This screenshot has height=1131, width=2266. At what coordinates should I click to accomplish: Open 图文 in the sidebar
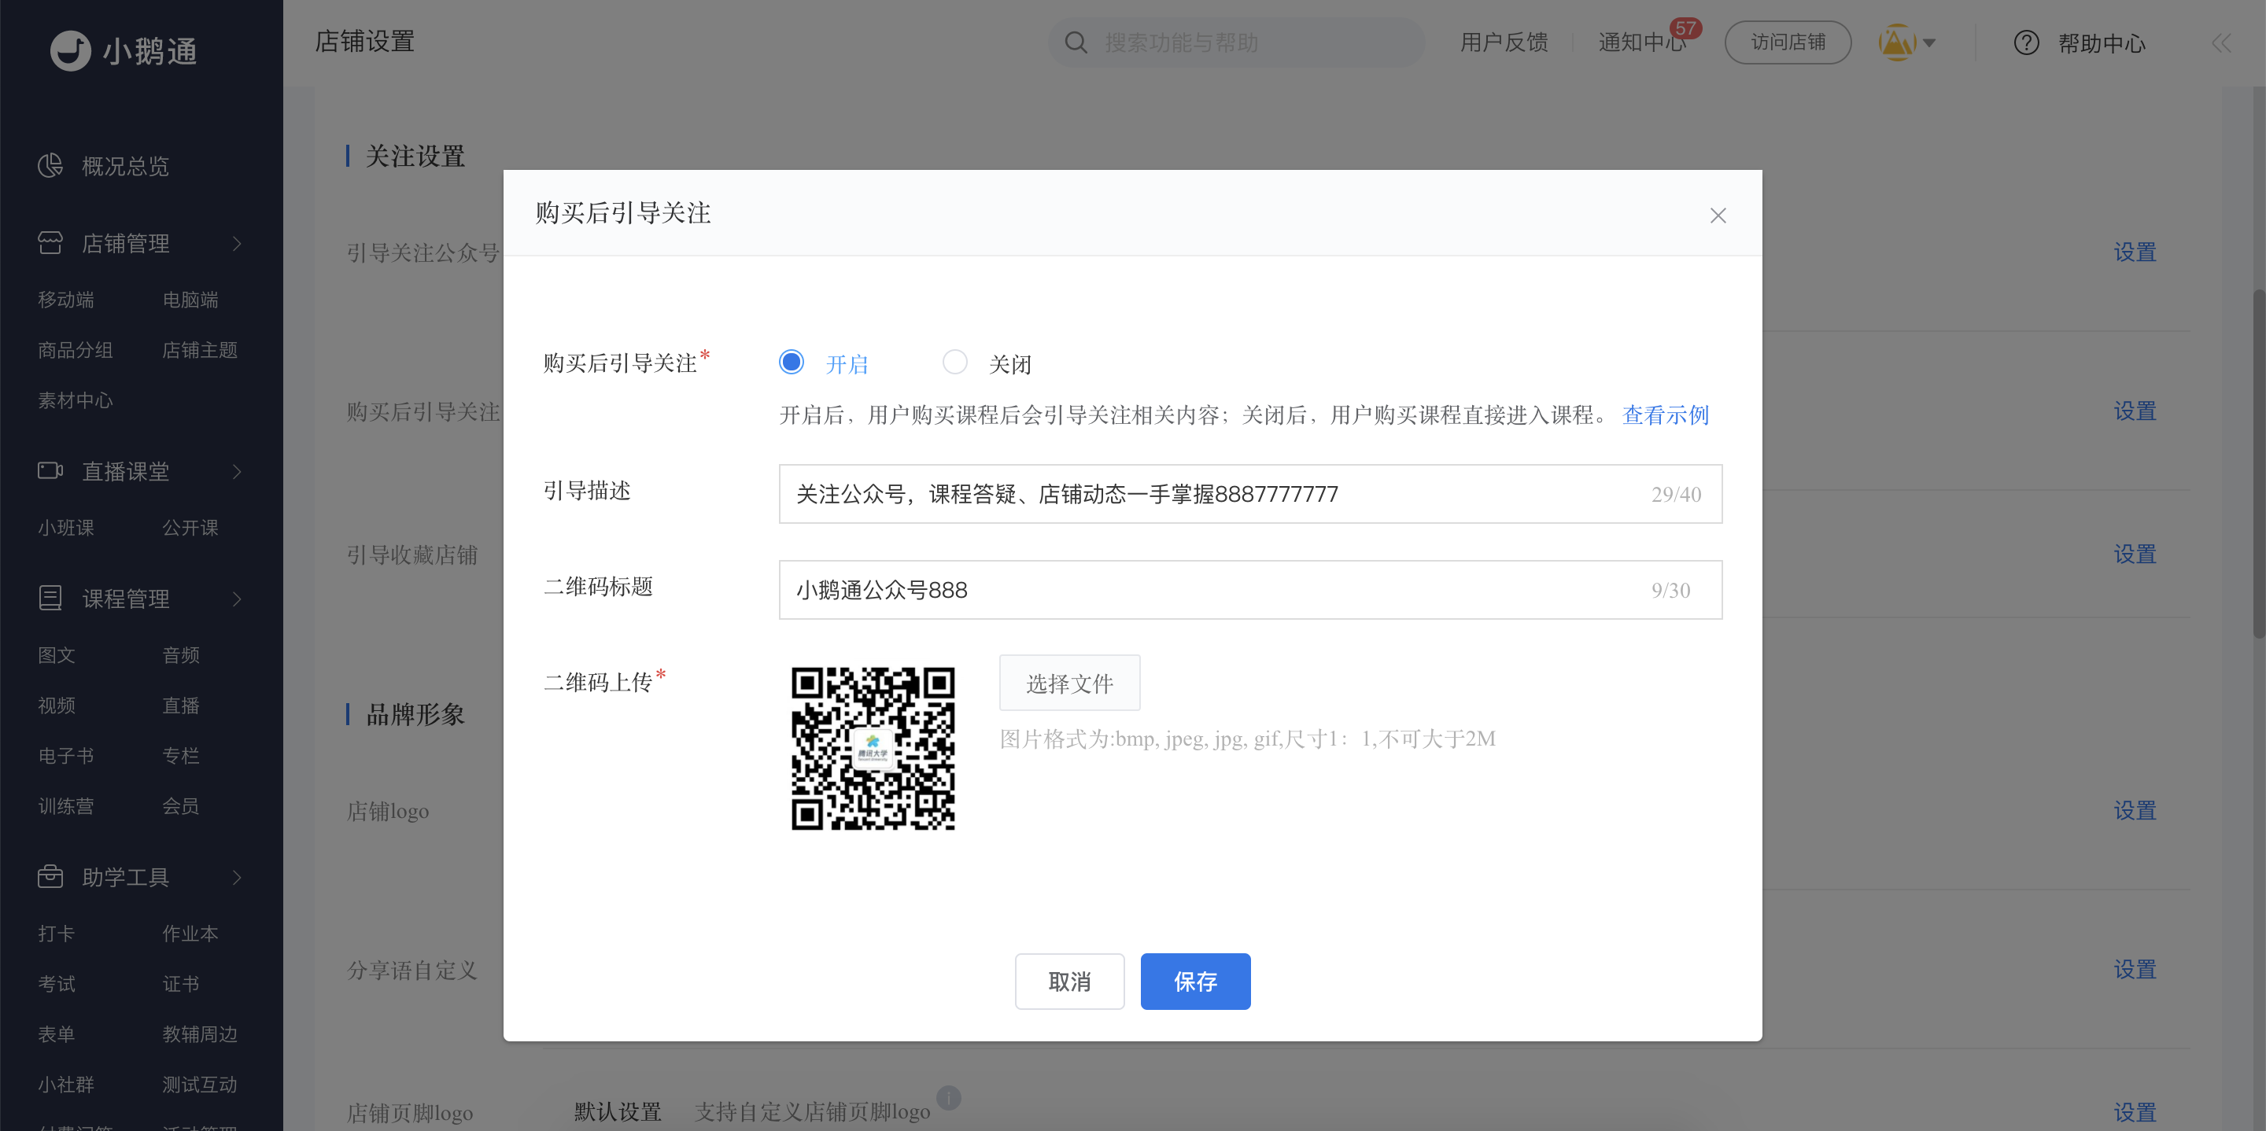(57, 655)
